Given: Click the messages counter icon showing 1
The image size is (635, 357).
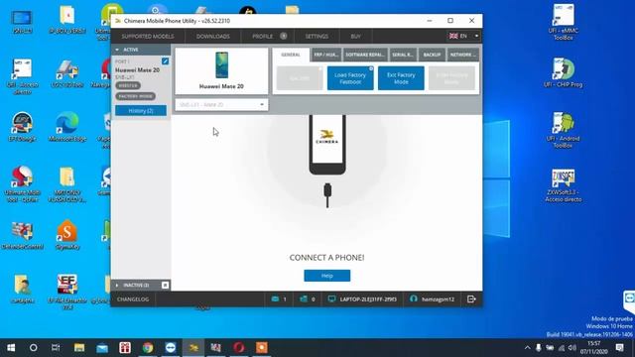Looking at the screenshot, I should click(x=279, y=299).
